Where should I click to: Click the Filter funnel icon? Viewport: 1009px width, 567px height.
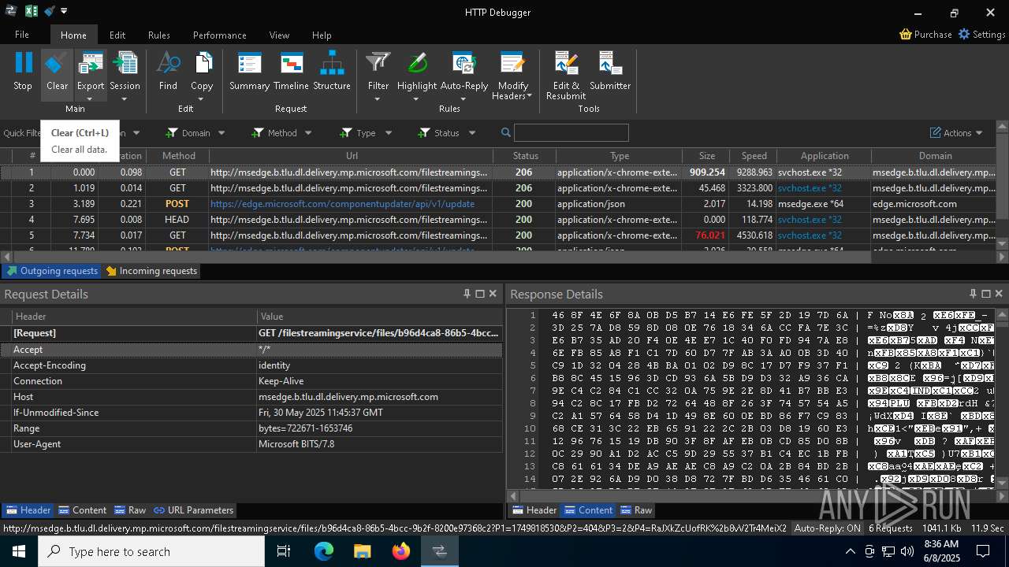(378, 63)
